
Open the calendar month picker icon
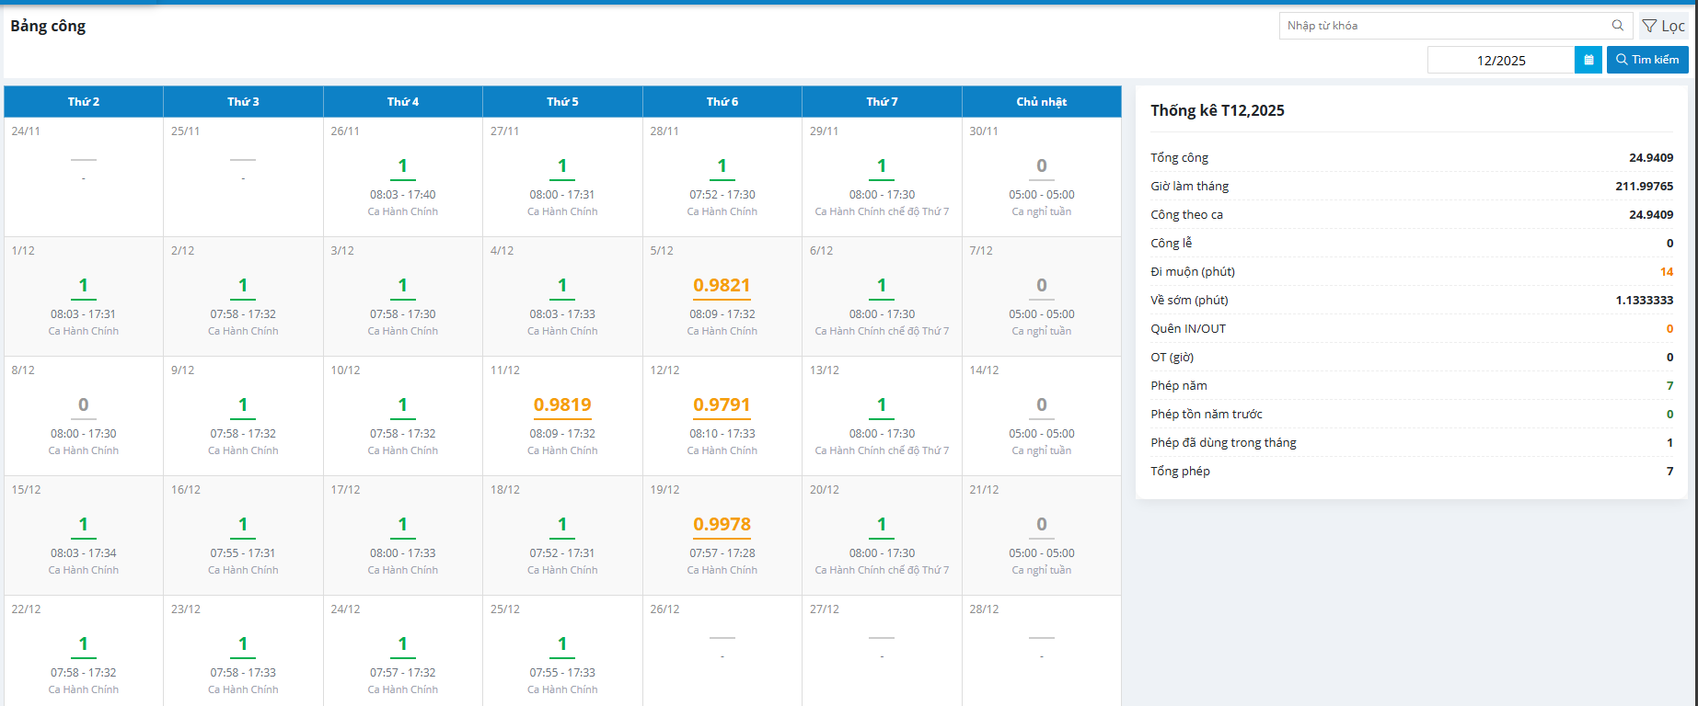(1588, 60)
